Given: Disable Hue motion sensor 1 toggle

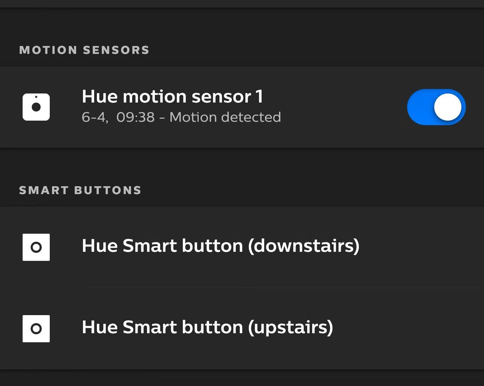Looking at the screenshot, I should tap(437, 107).
